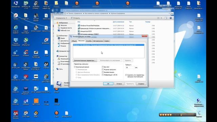Click the OK button
Screen dimensions: 217x122
(x=108, y=84)
